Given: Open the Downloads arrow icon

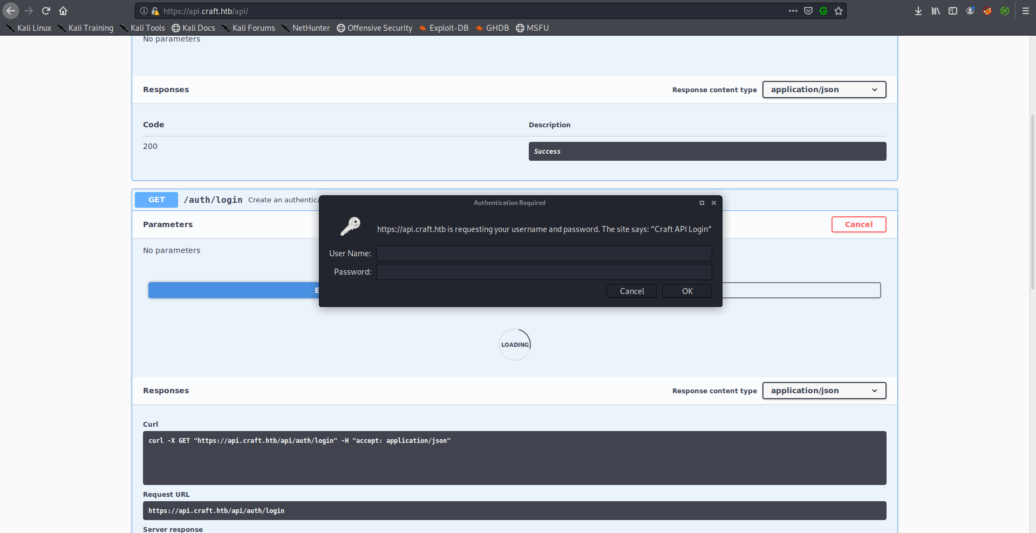Looking at the screenshot, I should tap(918, 11).
